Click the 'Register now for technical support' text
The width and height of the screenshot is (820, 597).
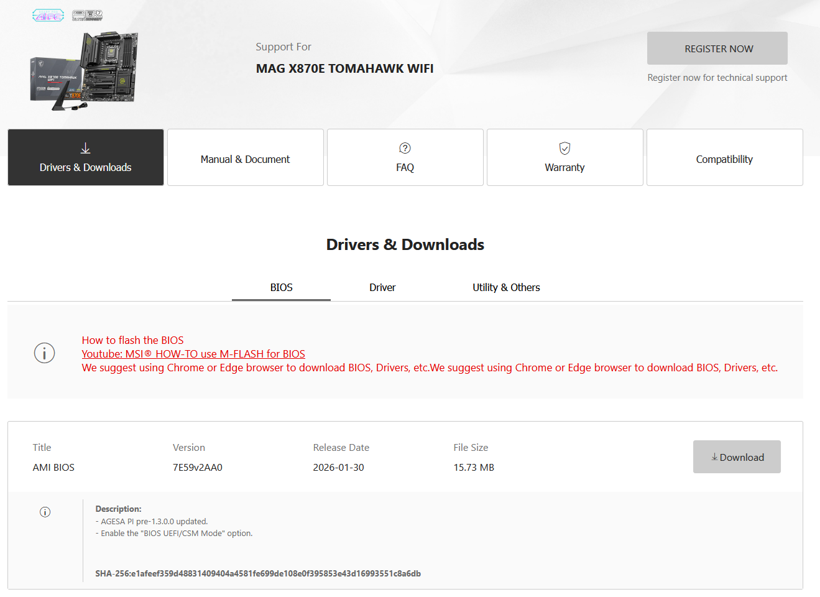coord(717,78)
